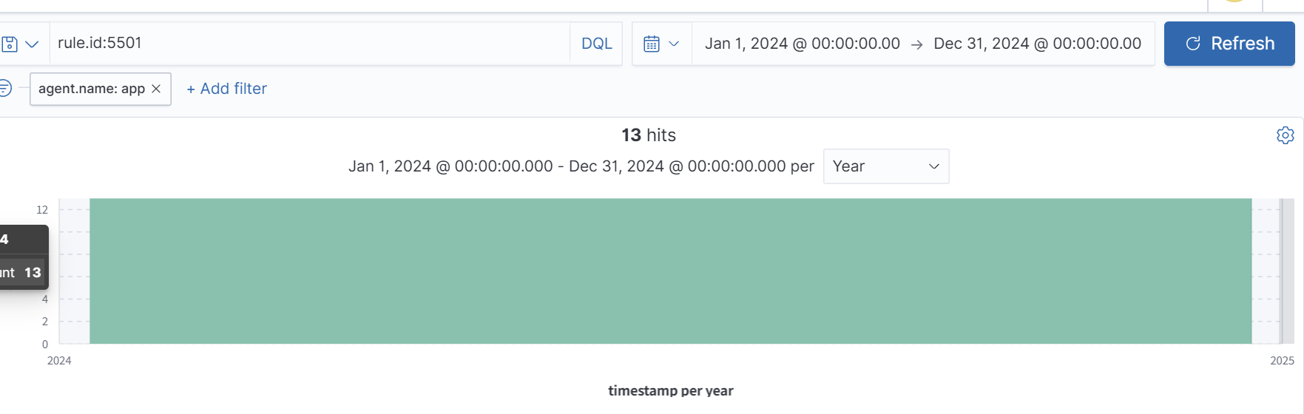Edit the Dec 31, 2024 end date
This screenshot has width=1304, height=414.
tap(1037, 44)
